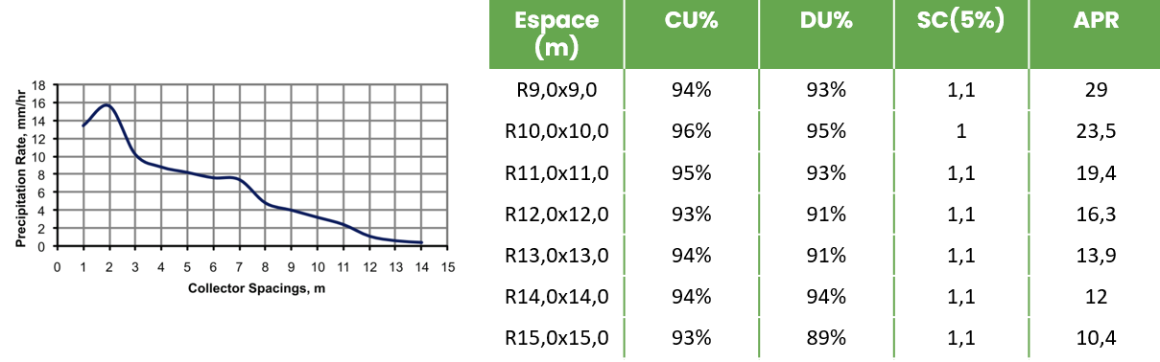This screenshot has height=362, width=1160.
Task: Select the R13,0x13,0 row label
Action: [556, 256]
